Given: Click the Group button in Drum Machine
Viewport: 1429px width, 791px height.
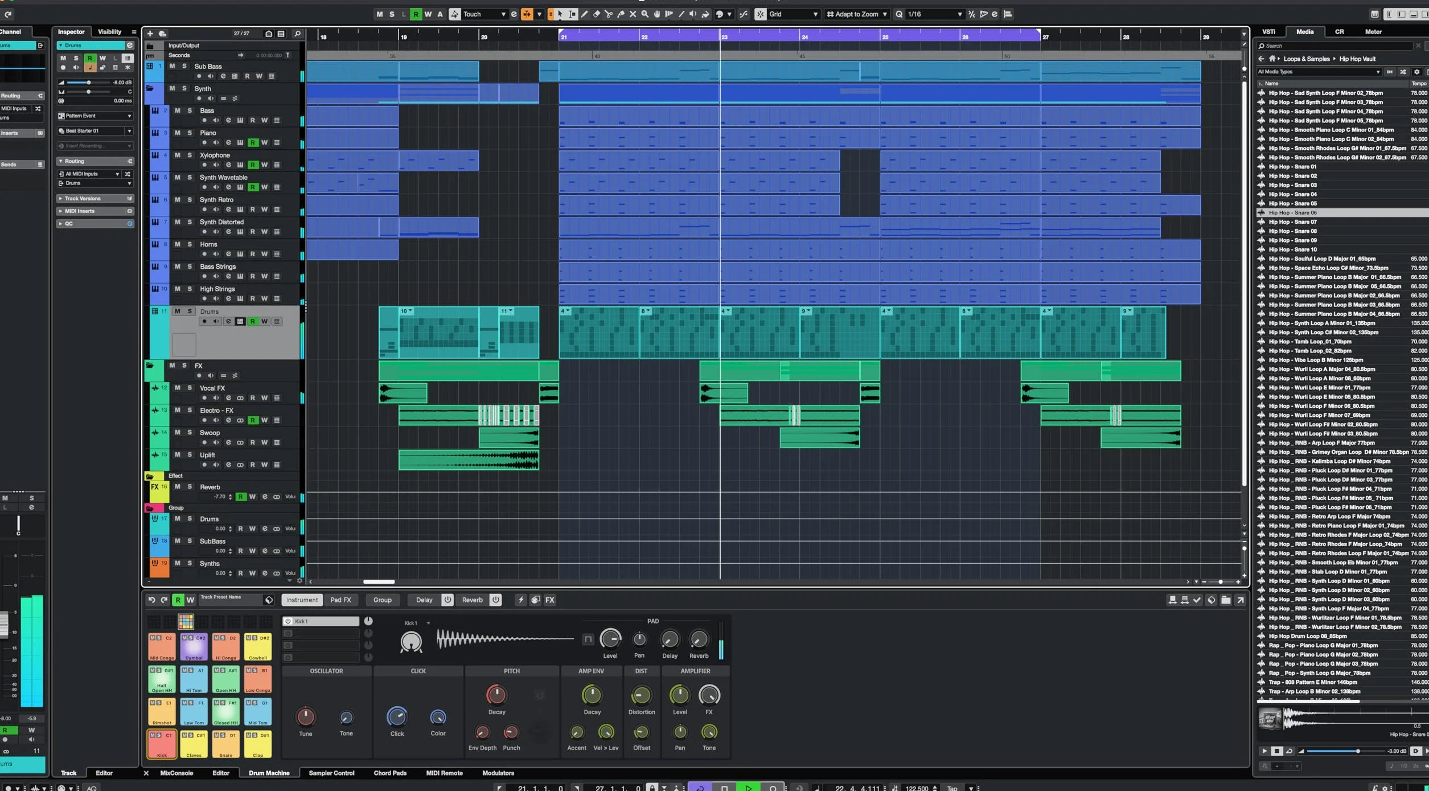Looking at the screenshot, I should tap(382, 600).
